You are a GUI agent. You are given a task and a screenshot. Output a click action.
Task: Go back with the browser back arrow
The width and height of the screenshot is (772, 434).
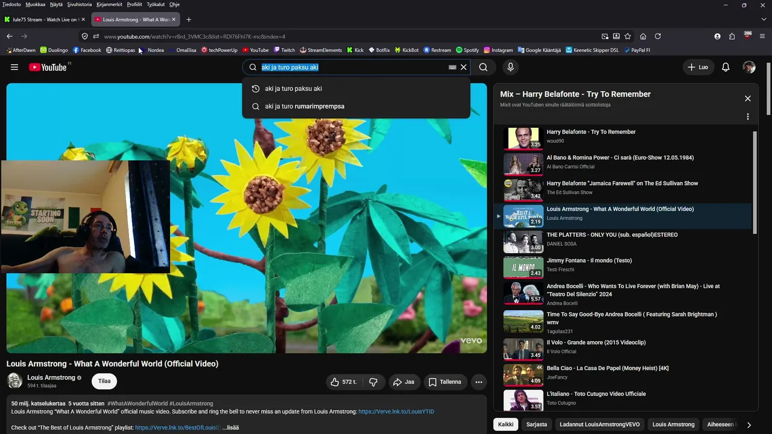10,36
